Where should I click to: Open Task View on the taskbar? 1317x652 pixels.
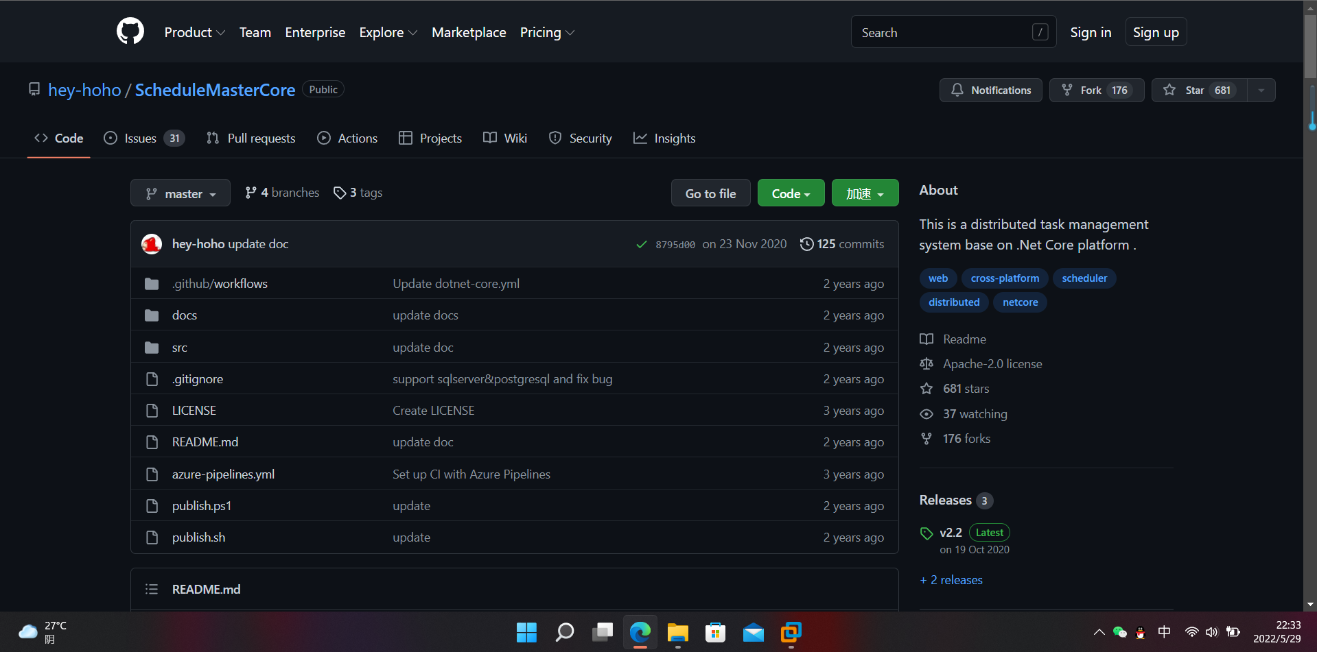(x=603, y=632)
